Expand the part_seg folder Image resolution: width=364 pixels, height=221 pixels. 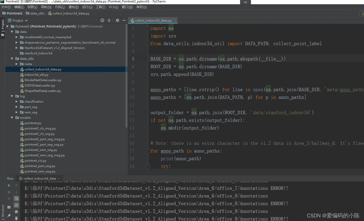point(17,107)
